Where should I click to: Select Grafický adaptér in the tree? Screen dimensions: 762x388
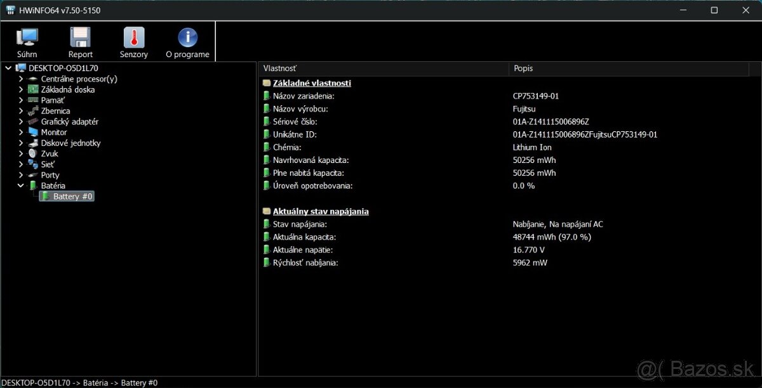tap(69, 122)
